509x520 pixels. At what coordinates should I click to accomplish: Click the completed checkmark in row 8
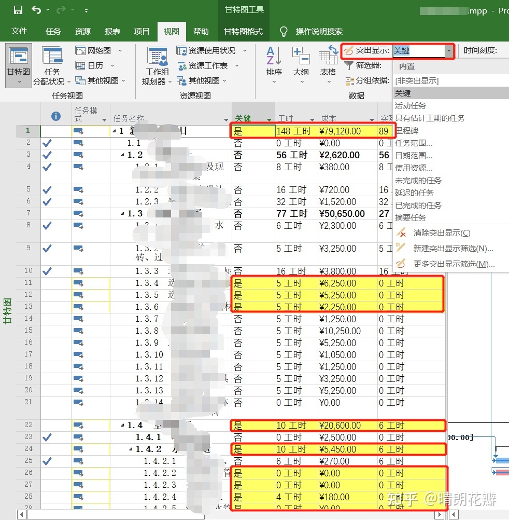(47, 226)
